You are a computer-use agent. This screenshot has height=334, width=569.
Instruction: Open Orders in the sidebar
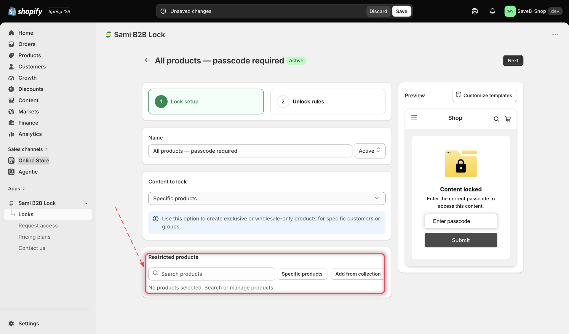pos(27,44)
